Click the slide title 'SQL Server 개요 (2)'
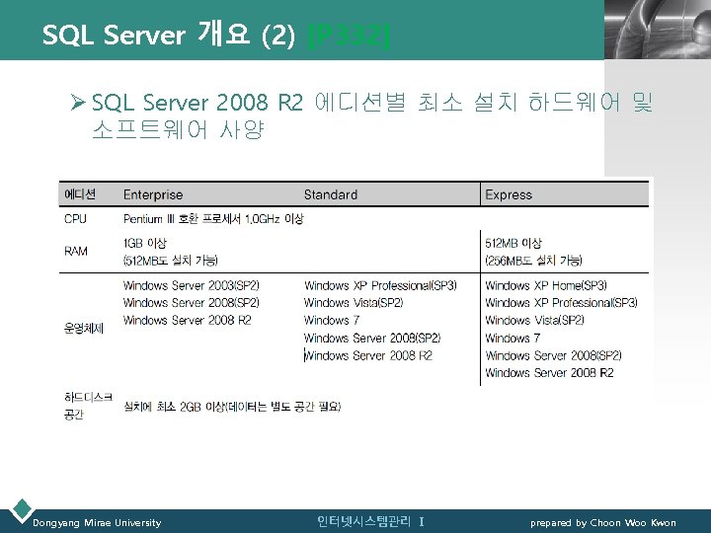This screenshot has width=711, height=533. pyautogui.click(x=168, y=34)
